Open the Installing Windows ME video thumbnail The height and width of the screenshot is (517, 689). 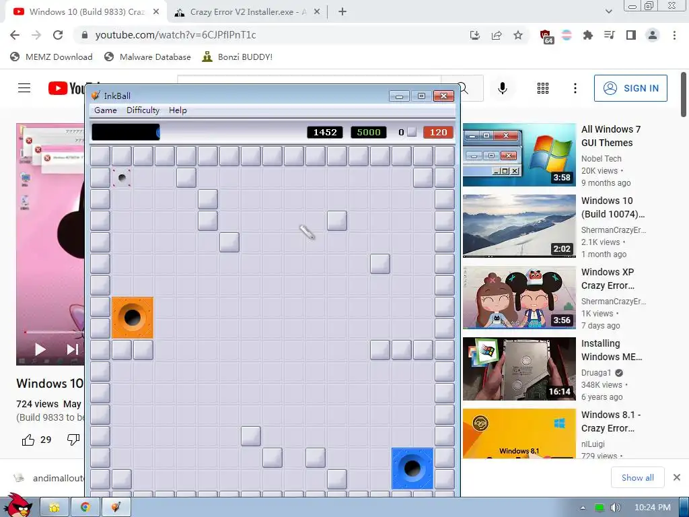(x=519, y=369)
